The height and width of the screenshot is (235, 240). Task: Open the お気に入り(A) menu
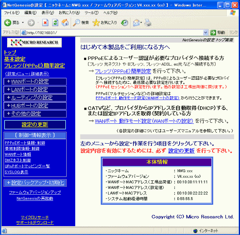pyautogui.click(x=69, y=13)
